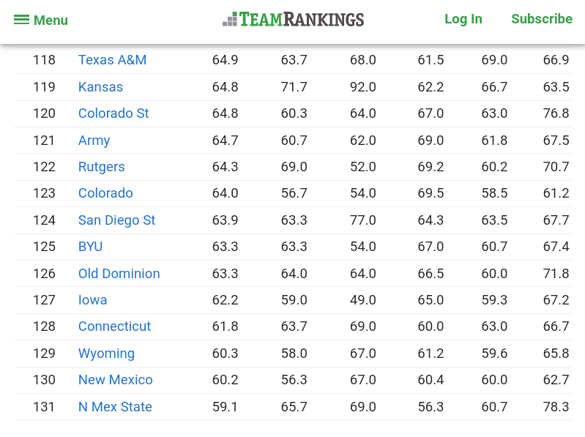Click the TeamRankings logo

tap(293, 19)
